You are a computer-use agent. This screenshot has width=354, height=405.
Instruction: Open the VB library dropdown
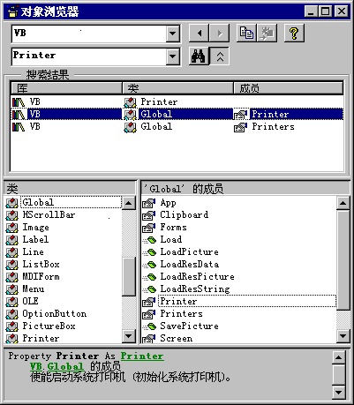173,34
